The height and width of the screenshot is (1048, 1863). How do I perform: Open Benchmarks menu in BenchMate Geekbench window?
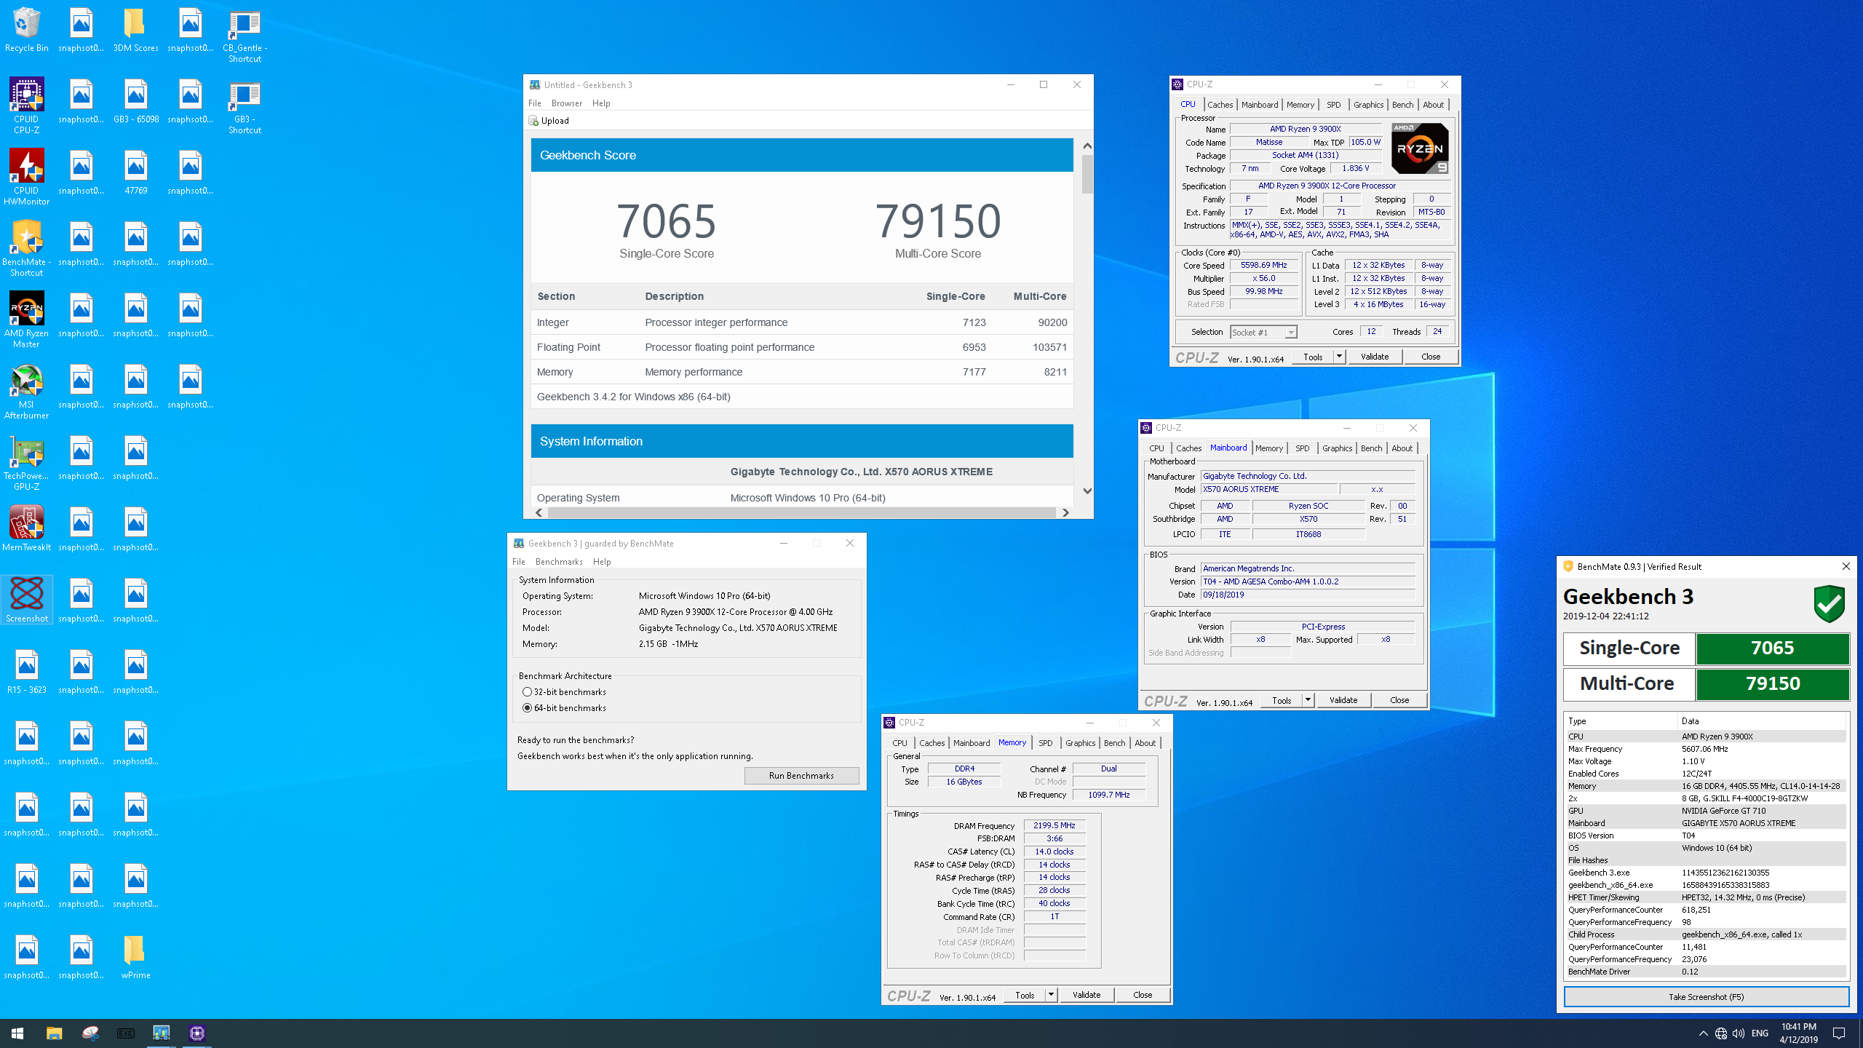[559, 562]
